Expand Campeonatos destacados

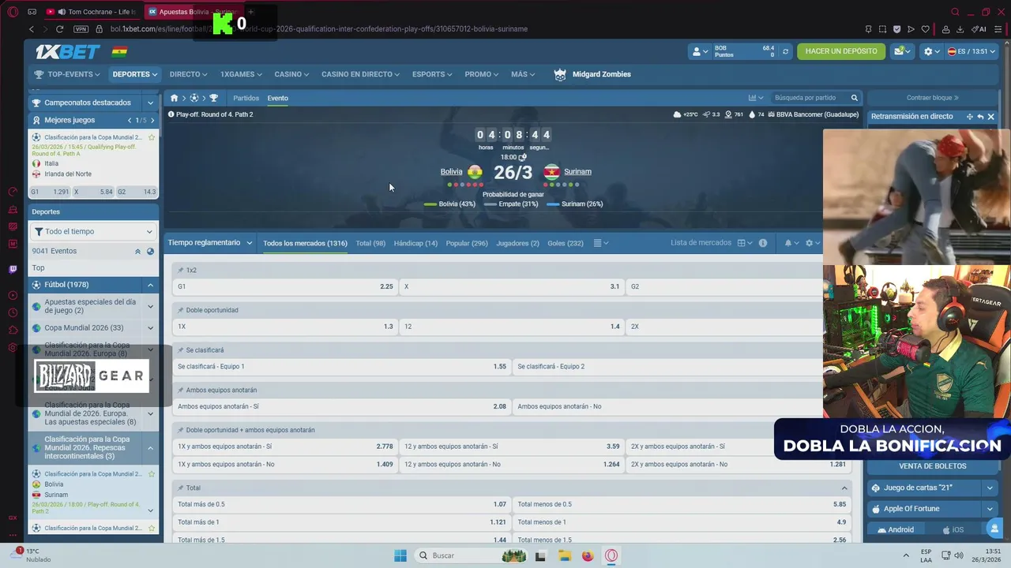click(150, 103)
